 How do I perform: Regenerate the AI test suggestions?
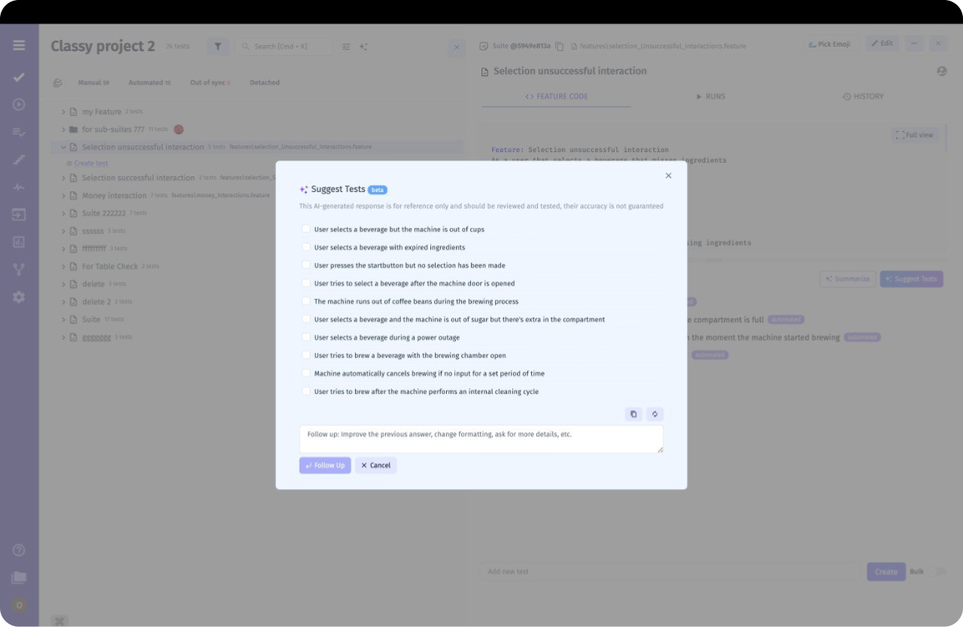(655, 414)
